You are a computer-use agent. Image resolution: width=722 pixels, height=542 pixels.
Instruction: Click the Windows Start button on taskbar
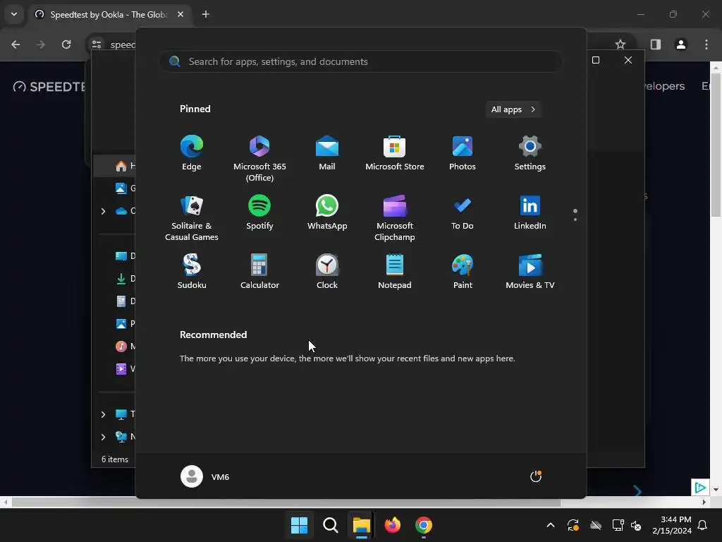(299, 525)
